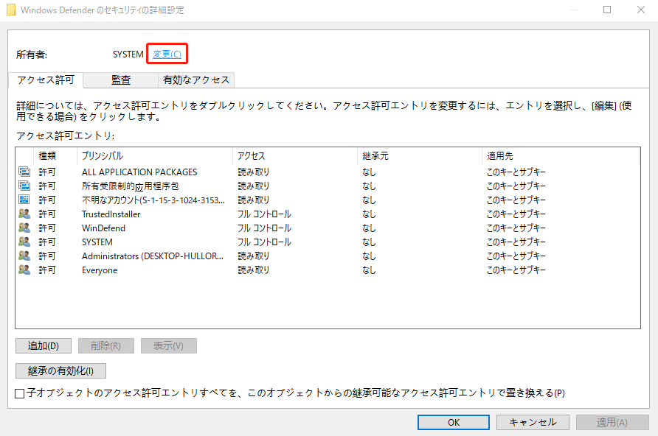Confirm with the OK button
The image size is (658, 436).
point(454,422)
